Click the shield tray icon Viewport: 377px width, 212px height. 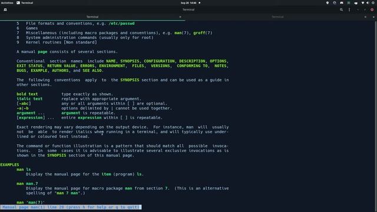[328, 3]
